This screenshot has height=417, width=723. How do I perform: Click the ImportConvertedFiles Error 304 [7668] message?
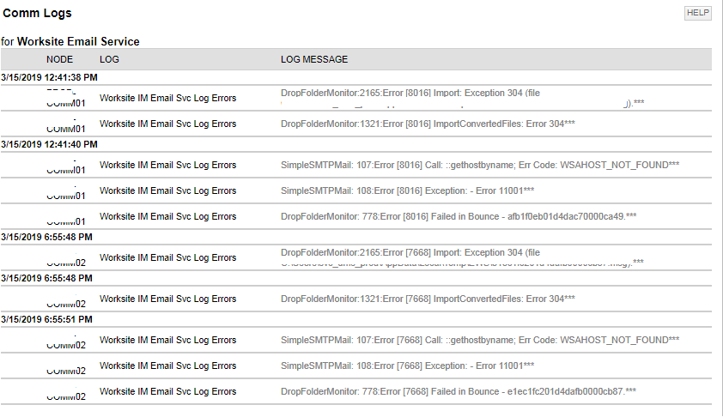428,299
